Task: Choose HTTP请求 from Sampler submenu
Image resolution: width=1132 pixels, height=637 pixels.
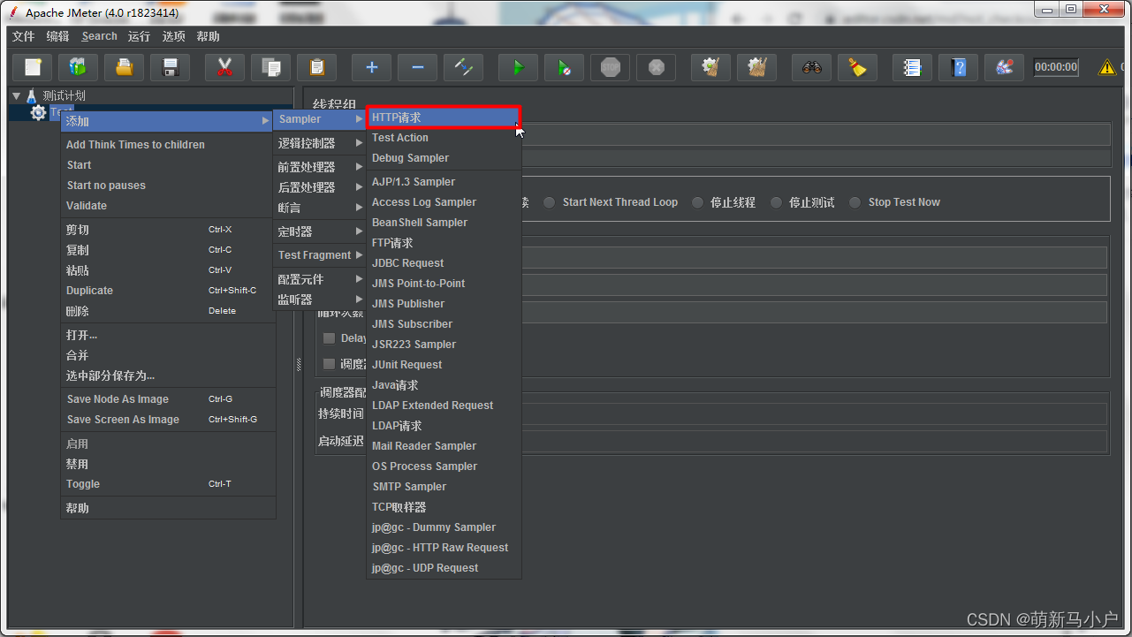Action: [444, 118]
